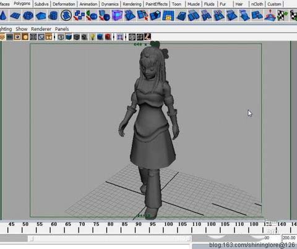Click the eye-shaped Bookmarks panel icon
The image size is (297, 249).
[x=17, y=37]
